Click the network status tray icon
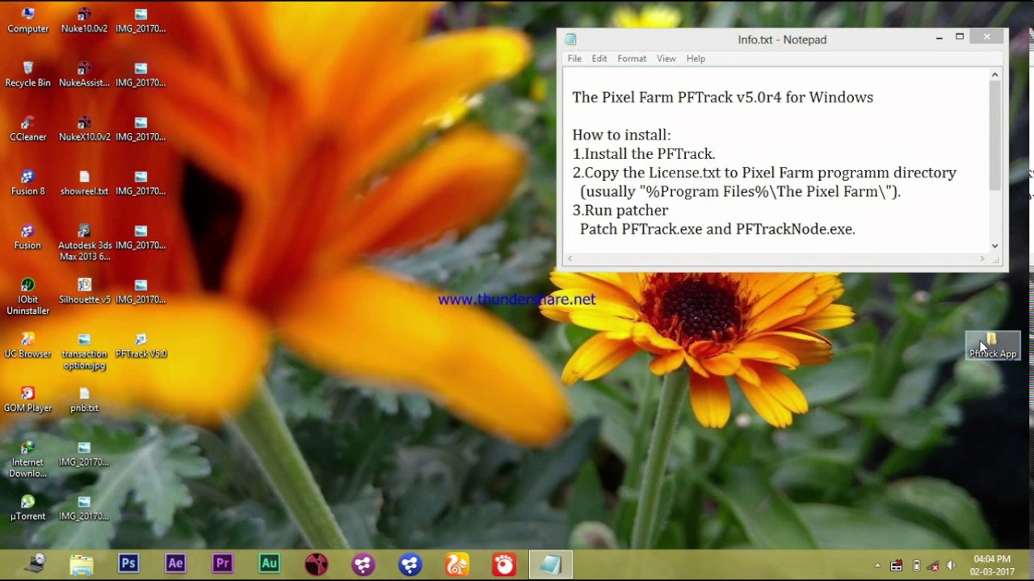 [933, 566]
